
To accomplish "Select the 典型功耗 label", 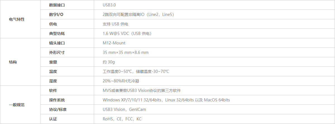I will point(57,34).
